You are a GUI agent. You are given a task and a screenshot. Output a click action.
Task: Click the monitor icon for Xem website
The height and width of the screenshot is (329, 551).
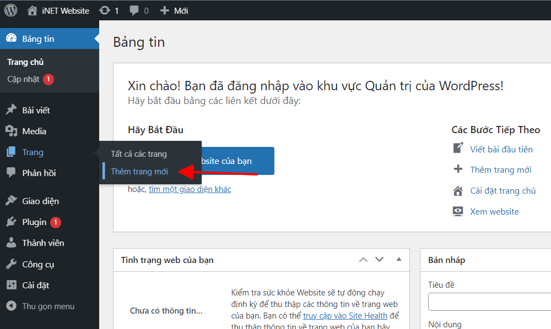(458, 211)
